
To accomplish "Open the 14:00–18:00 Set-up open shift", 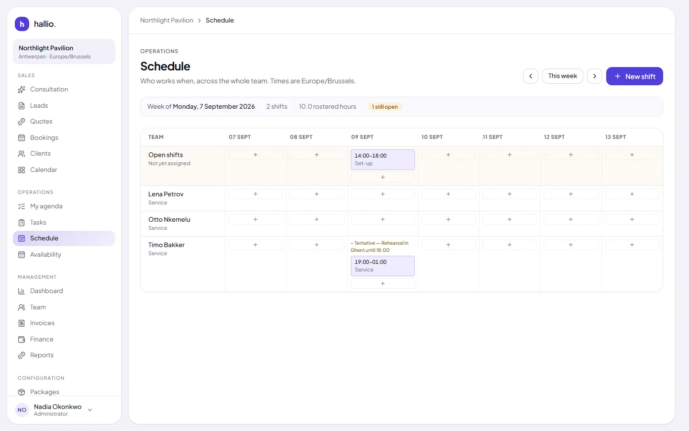I will tap(383, 159).
